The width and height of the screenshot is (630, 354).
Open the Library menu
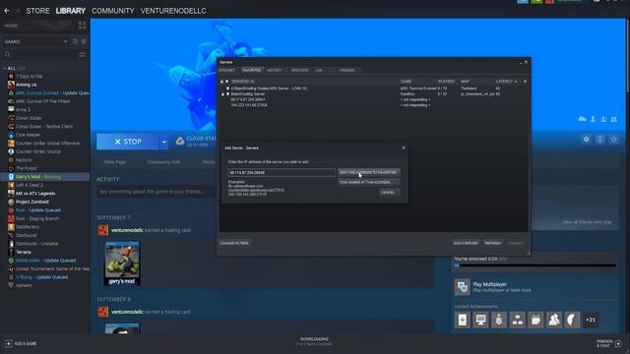click(70, 11)
